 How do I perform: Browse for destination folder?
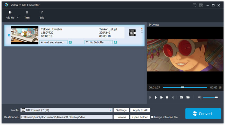pos(122,117)
